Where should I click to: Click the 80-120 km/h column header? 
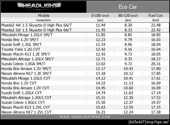[x=128, y=16]
